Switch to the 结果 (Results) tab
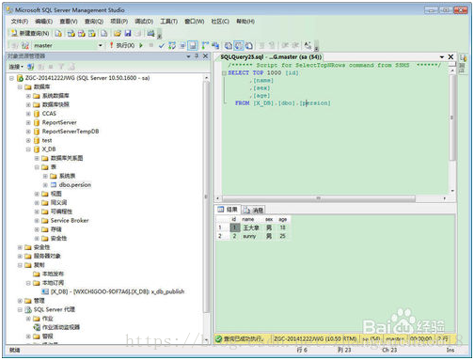This screenshot has width=474, height=360. (x=228, y=210)
